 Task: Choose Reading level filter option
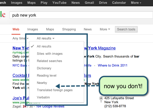[56, 76]
